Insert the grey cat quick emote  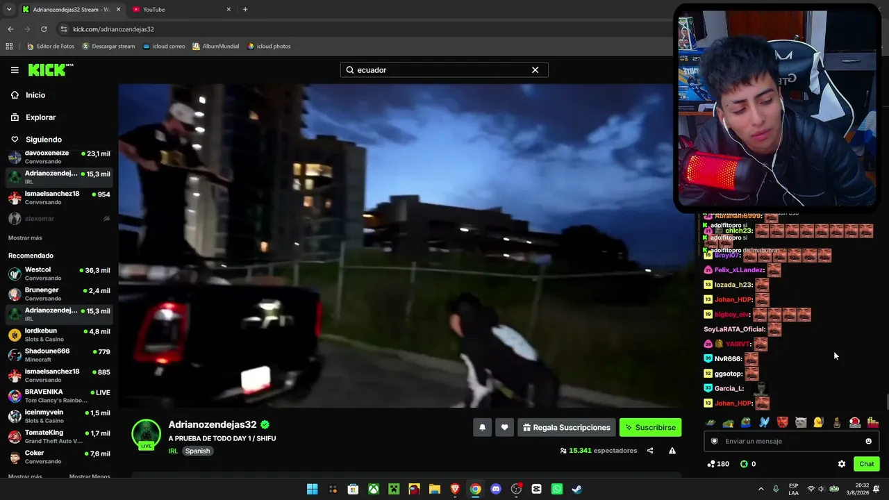(800, 422)
